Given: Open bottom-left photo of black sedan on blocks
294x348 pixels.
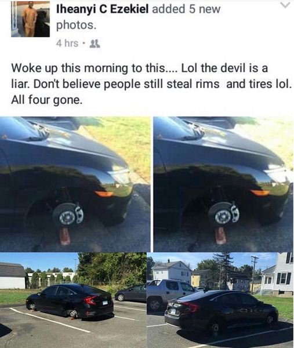Looking at the screenshot, I should tap(73, 300).
